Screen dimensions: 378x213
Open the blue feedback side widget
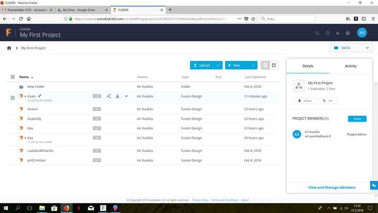click(x=374, y=186)
